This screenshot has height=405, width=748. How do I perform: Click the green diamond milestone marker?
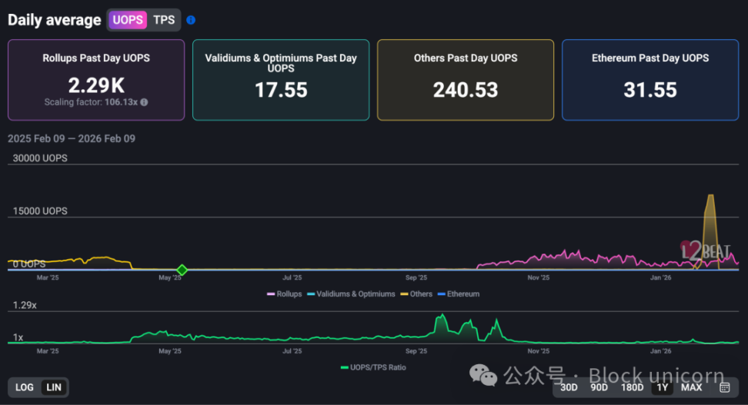click(182, 270)
